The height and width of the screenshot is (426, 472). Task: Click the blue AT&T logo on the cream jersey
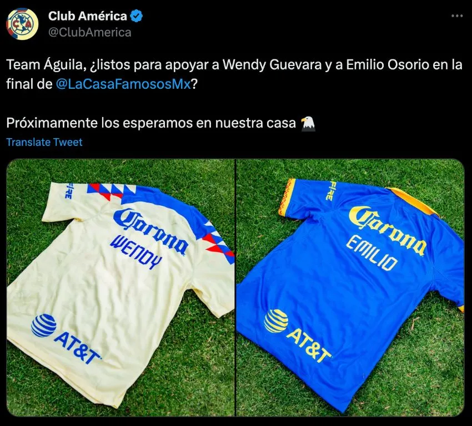click(66, 338)
